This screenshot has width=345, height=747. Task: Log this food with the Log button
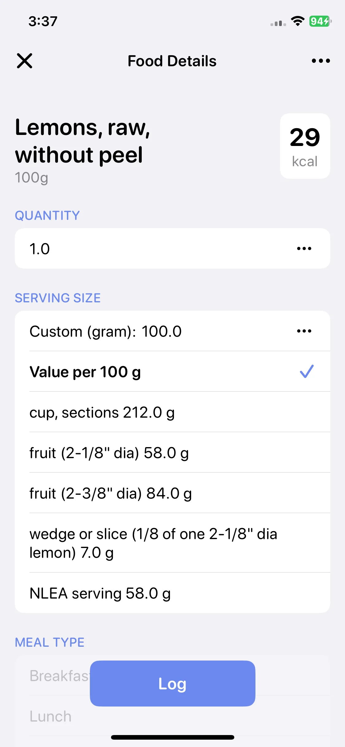pos(172,684)
